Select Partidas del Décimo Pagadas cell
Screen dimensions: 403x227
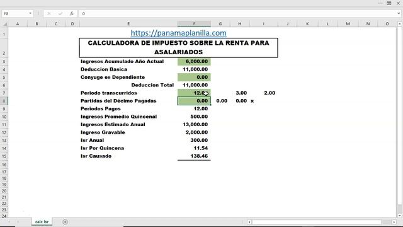pyautogui.click(x=194, y=101)
